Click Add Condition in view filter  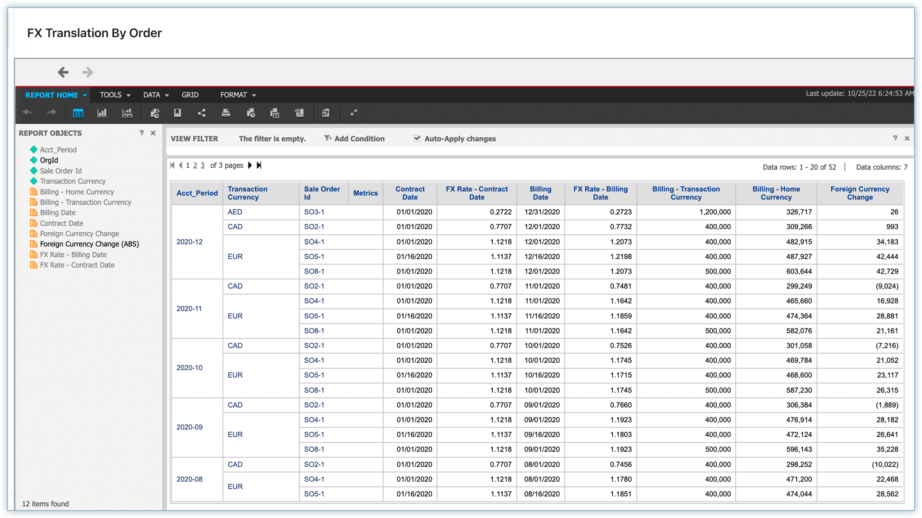click(x=354, y=138)
